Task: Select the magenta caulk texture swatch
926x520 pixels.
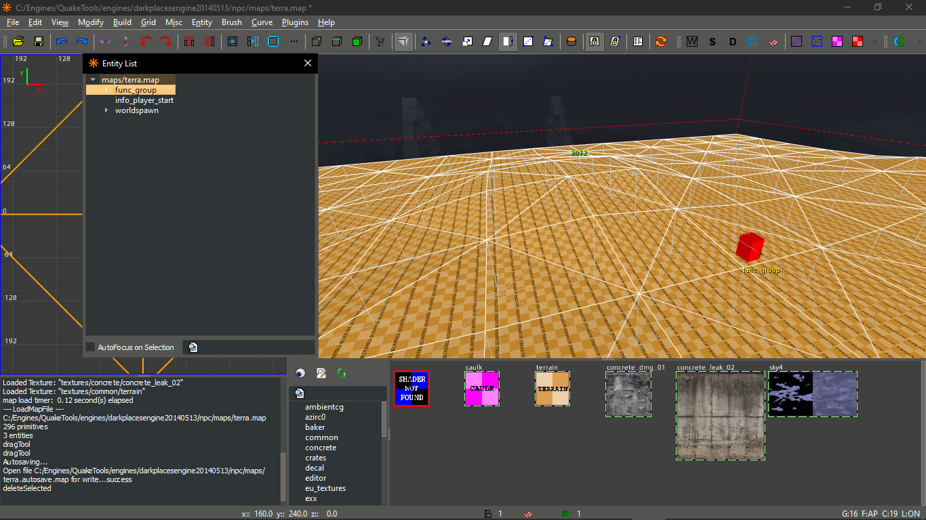Action: (x=482, y=388)
